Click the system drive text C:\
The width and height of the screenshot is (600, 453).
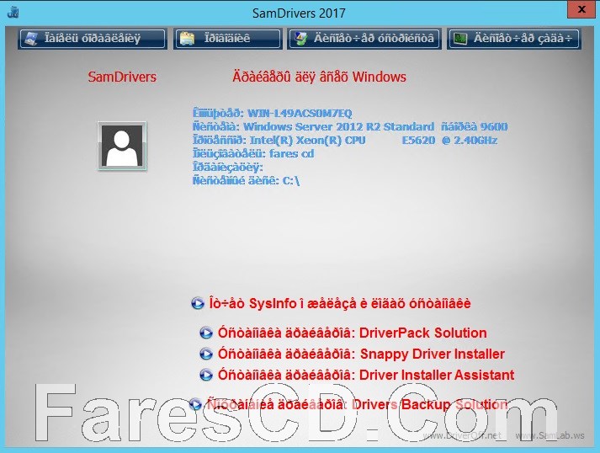tap(291, 181)
